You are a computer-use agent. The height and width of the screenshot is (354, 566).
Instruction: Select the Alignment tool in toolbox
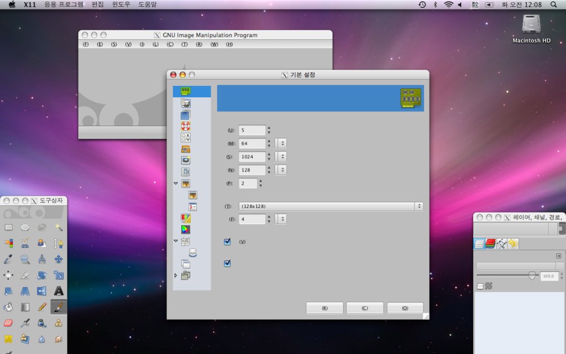click(8, 275)
